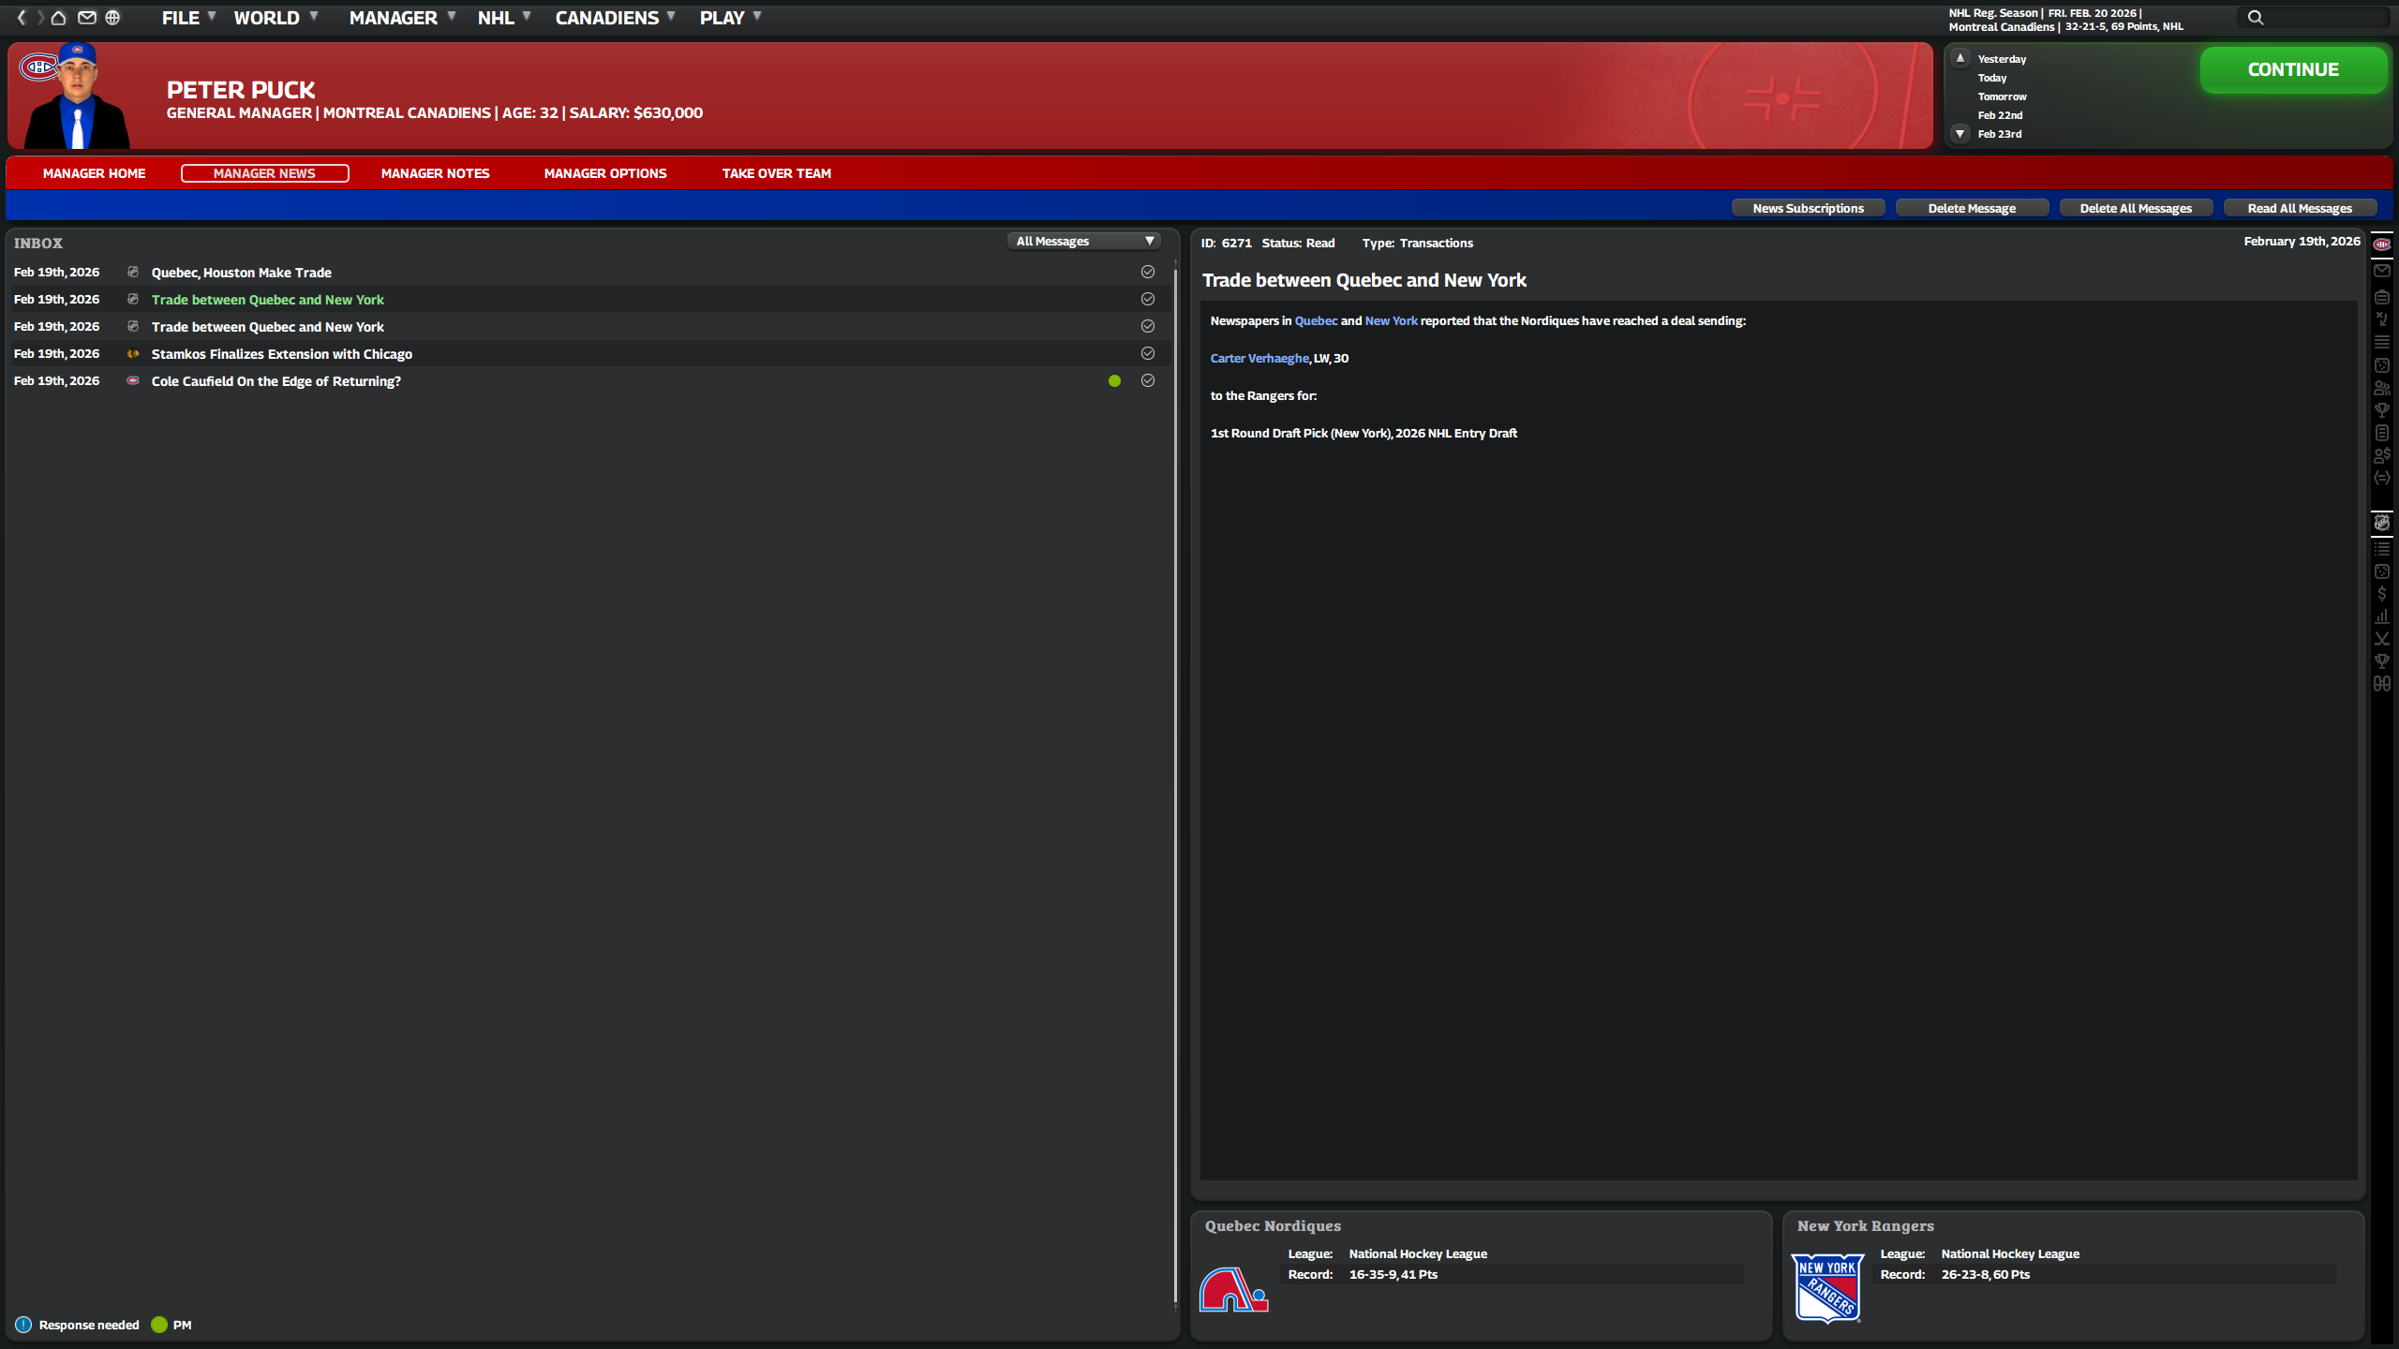Expand the CANADIENS menu
Viewport: 2399px width, 1349px height.
[615, 18]
